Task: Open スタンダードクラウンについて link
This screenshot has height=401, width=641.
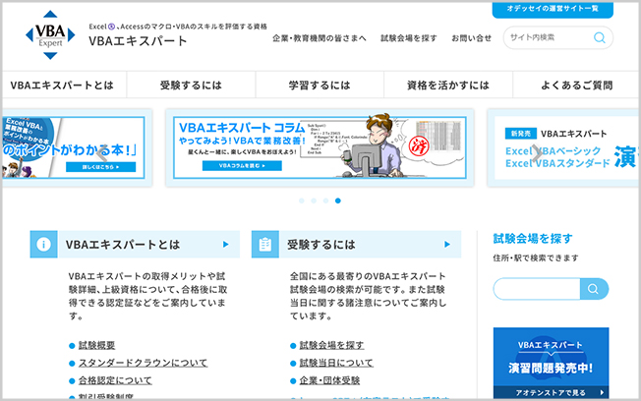Action: point(144,363)
